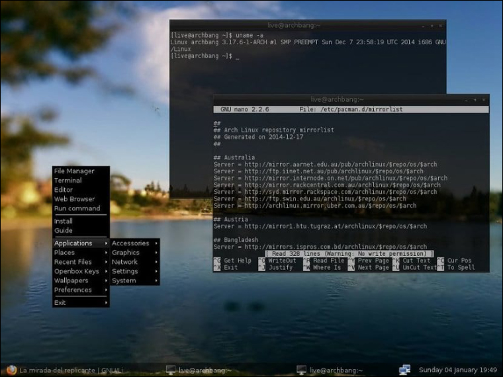Choose Run command entry
This screenshot has width=503, height=377.
[x=81, y=208]
